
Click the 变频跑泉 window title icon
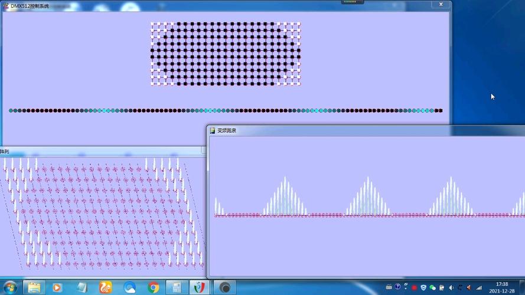coord(213,130)
